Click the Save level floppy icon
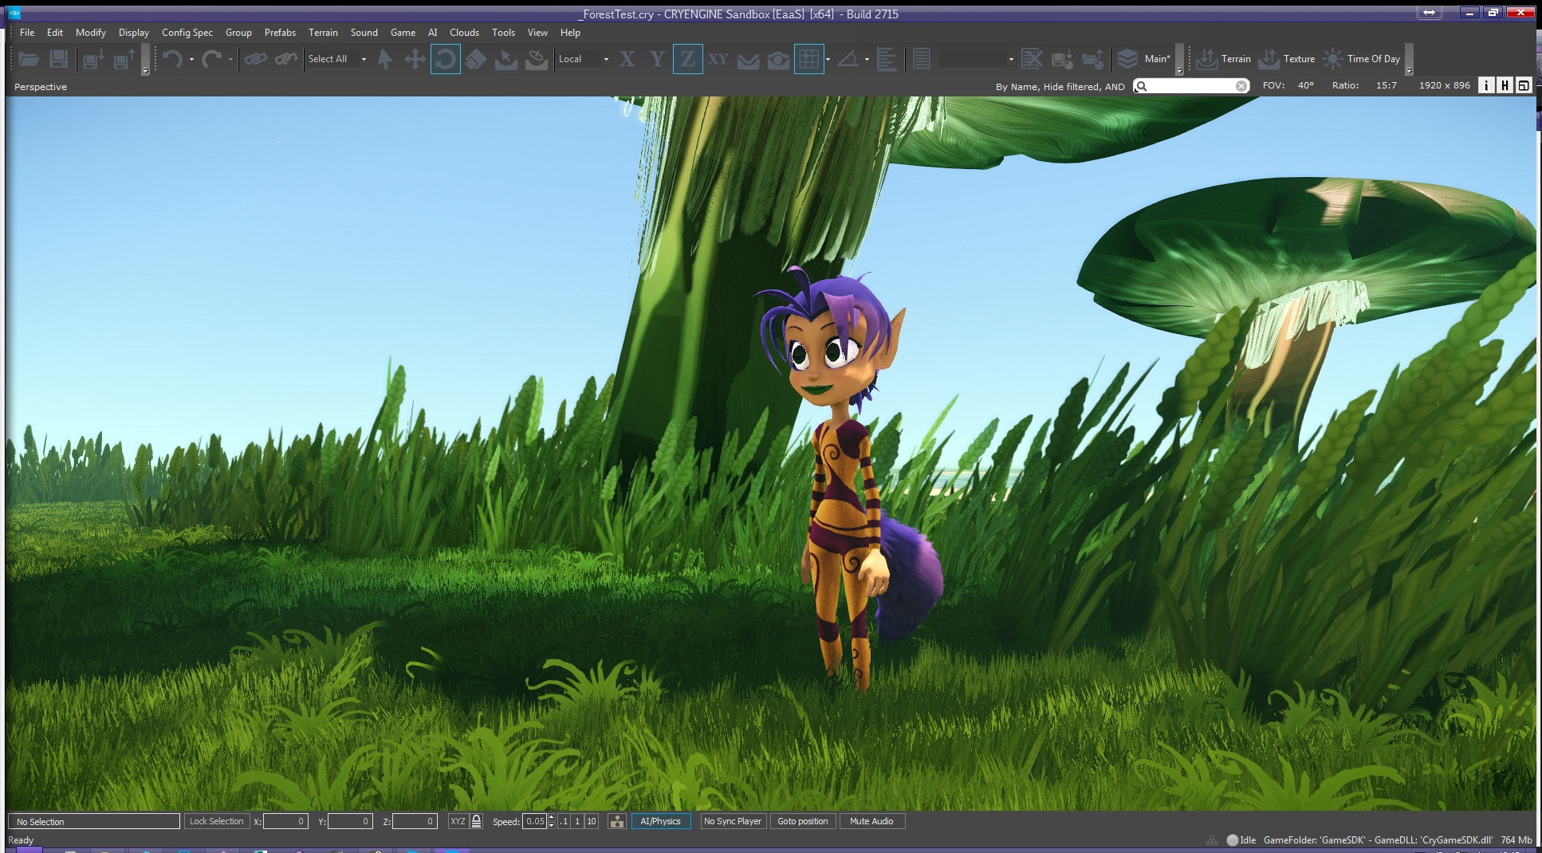Viewport: 1542px width, 853px height. pos(58,59)
